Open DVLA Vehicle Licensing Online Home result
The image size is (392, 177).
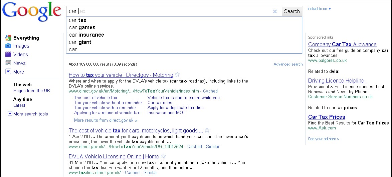(114, 157)
